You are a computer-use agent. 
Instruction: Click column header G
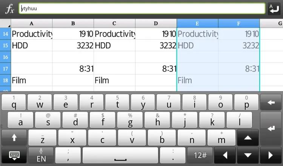[x=271, y=23]
